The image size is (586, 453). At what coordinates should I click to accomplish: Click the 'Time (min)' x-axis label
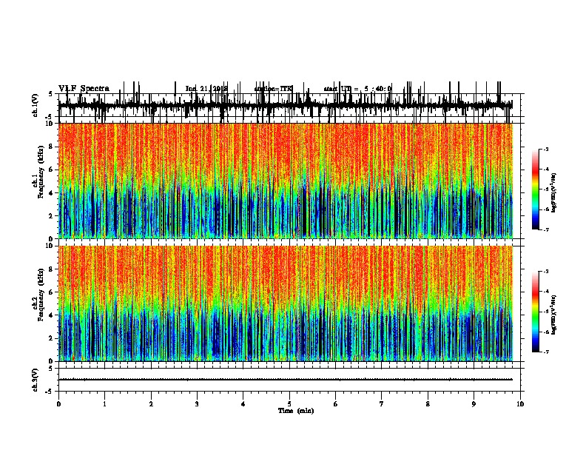coord(296,411)
